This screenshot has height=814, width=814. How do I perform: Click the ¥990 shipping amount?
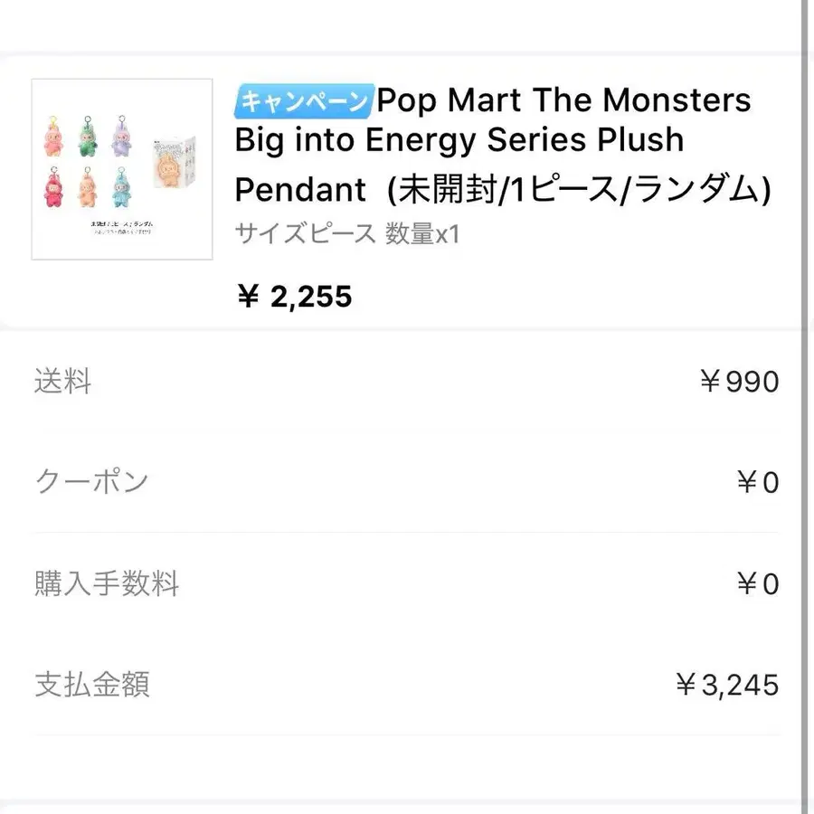coord(738,382)
